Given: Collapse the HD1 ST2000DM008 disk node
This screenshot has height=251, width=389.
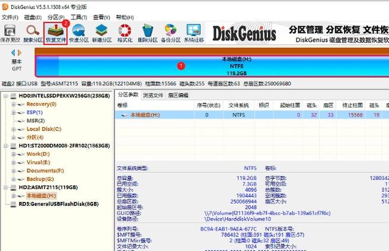Looking at the screenshot, I should tap(6, 146).
